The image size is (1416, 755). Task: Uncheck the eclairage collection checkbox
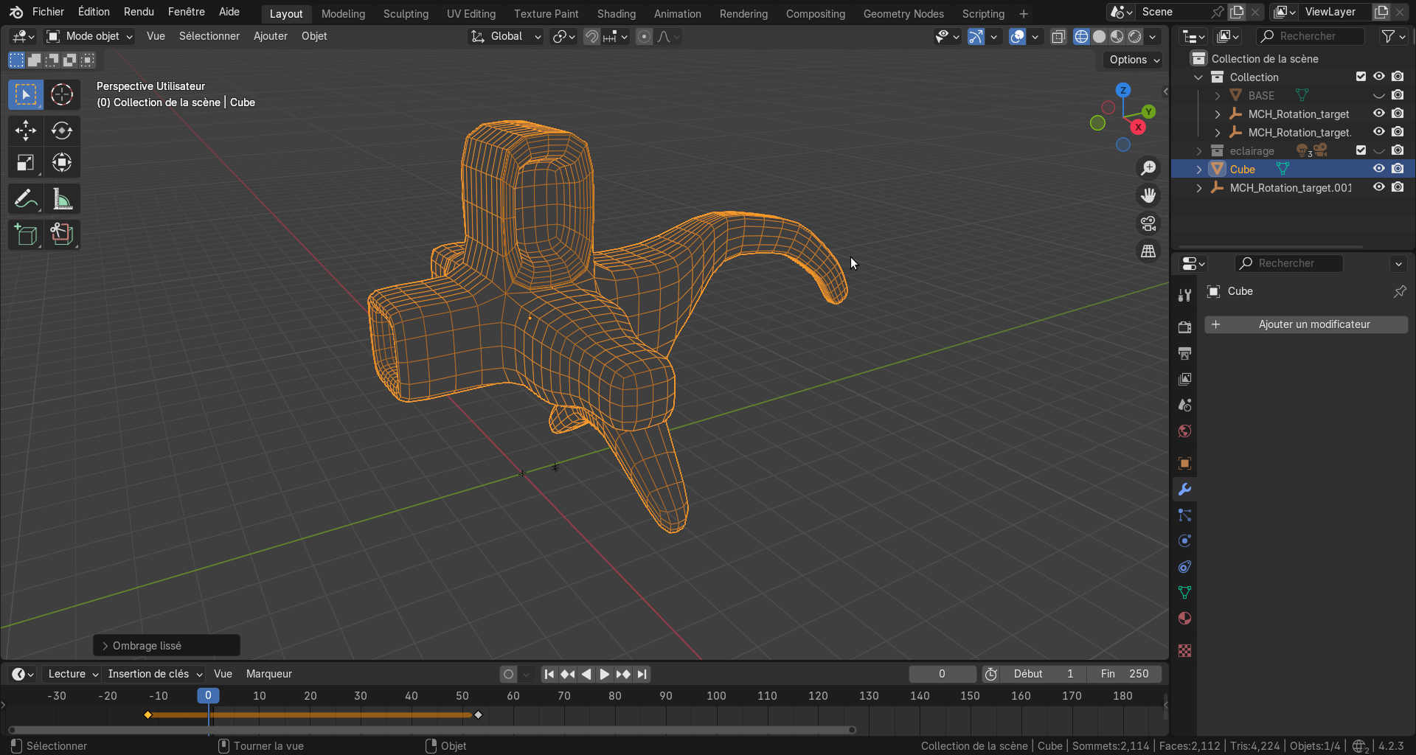pyautogui.click(x=1361, y=150)
